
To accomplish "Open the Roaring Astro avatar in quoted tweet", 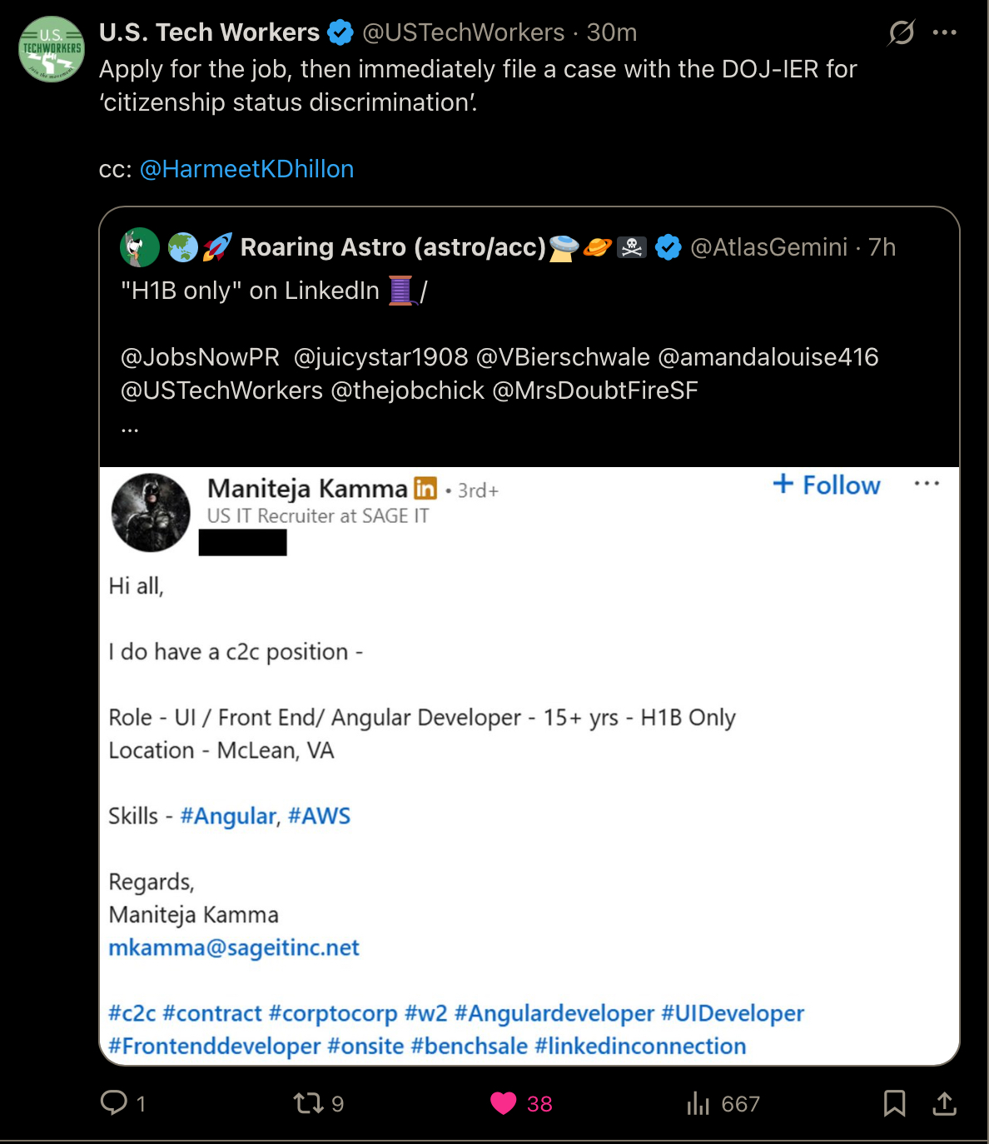I will click(x=140, y=247).
